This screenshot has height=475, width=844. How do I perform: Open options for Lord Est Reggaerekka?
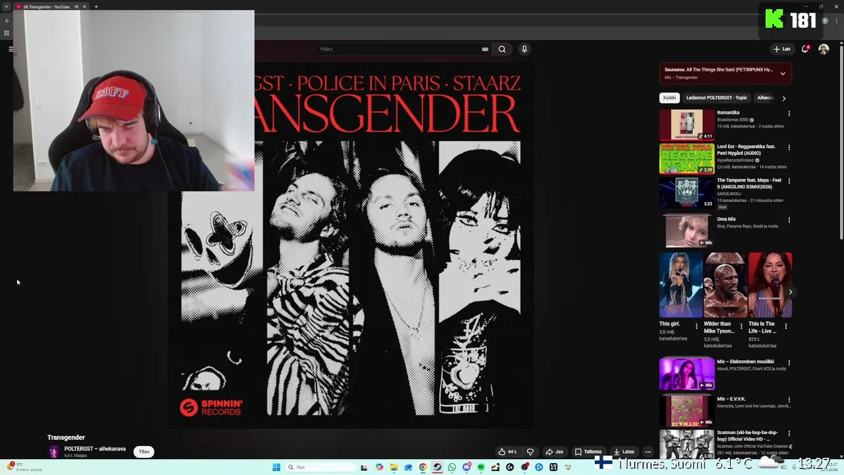click(x=789, y=147)
